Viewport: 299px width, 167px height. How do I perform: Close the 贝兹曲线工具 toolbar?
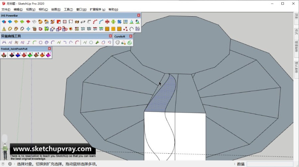coord(110,36)
